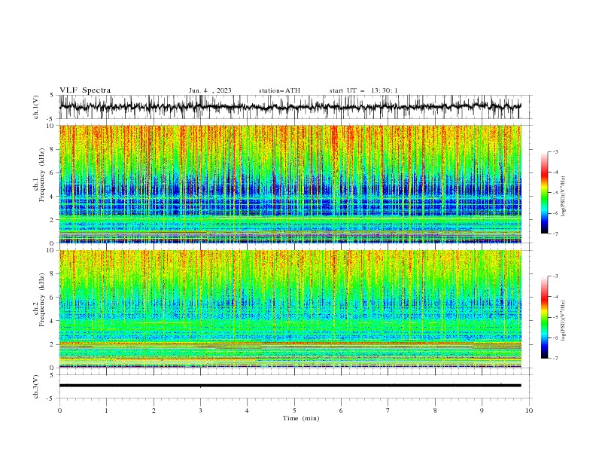The width and height of the screenshot is (596, 461).
Task: Click the ch.1 spectrogram panel
Action: click(x=290, y=184)
